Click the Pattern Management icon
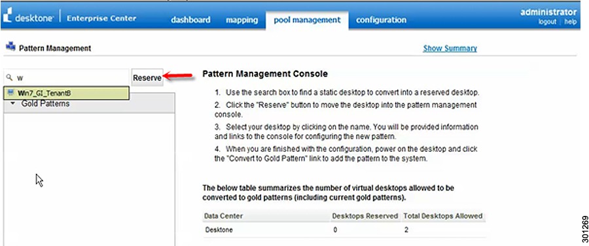Viewport: 589px width, 246px height. click(x=11, y=47)
